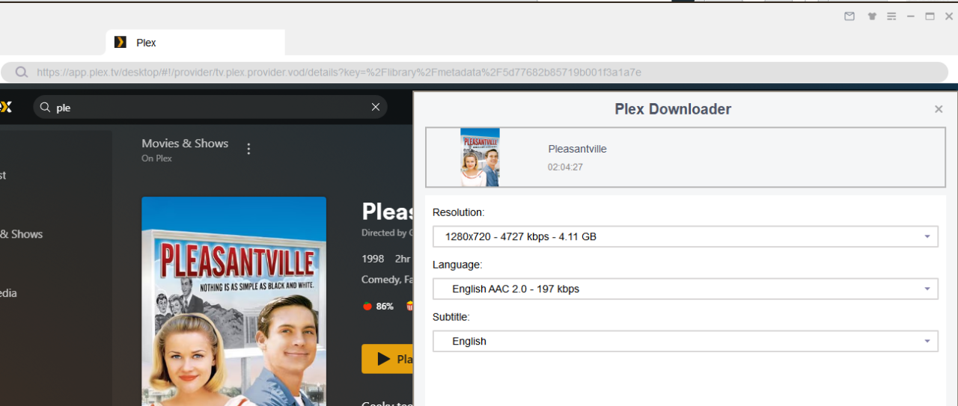Open the Language dropdown
958x406 pixels.
point(685,289)
